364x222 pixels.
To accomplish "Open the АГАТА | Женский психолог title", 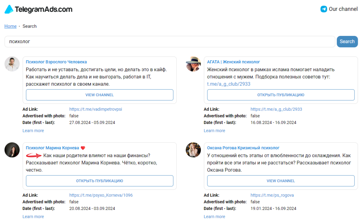I will coord(233,62).
